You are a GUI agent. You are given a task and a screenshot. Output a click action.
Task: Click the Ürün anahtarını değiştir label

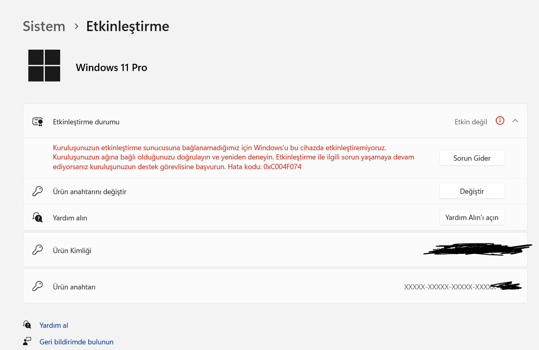pyautogui.click(x=90, y=192)
